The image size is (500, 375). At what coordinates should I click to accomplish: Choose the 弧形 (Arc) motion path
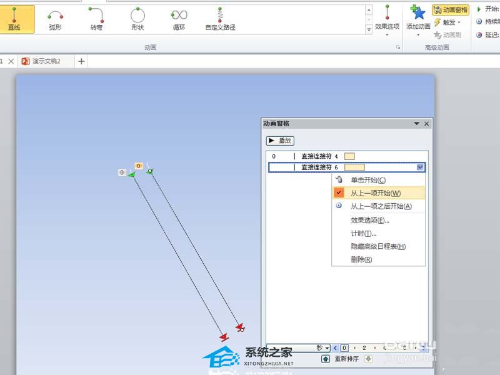(x=56, y=18)
